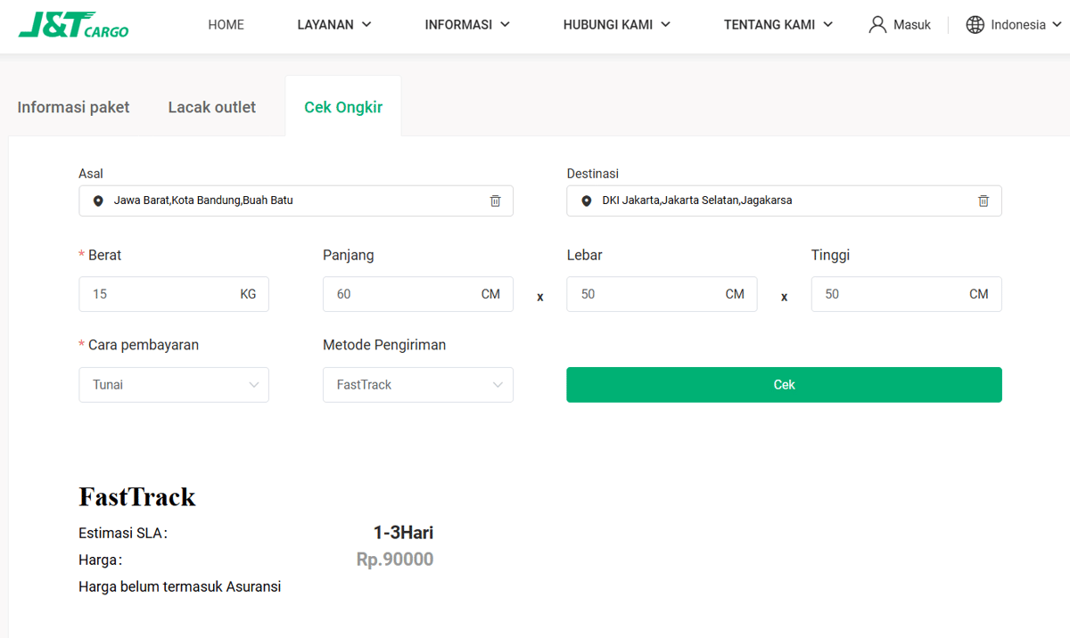Screen dimensions: 1070x638
Task: Click the 1-3Hari SLA estimate value
Action: coord(403,533)
